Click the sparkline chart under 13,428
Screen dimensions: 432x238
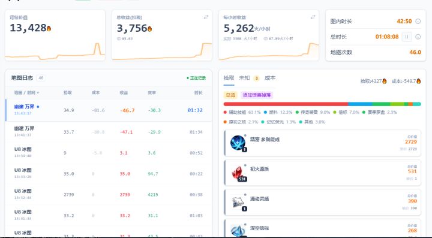[55, 52]
